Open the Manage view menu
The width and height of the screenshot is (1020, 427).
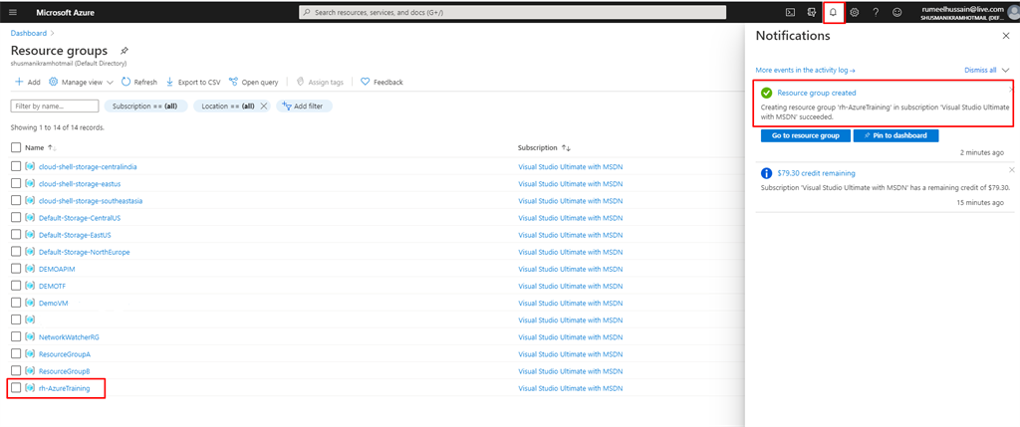click(x=82, y=83)
